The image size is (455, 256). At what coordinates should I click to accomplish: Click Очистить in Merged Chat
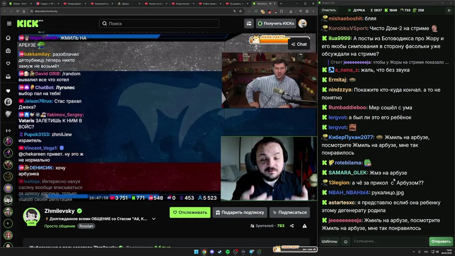click(x=329, y=10)
